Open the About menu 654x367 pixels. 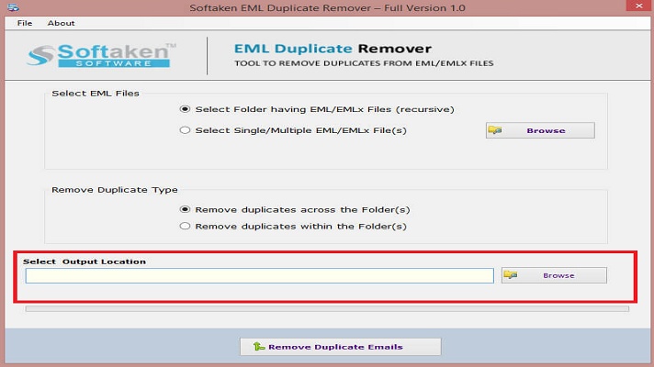(61, 23)
